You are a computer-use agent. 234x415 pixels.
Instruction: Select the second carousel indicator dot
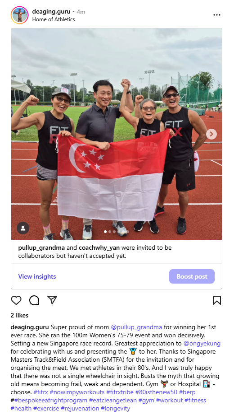pyautogui.click(x=110, y=232)
